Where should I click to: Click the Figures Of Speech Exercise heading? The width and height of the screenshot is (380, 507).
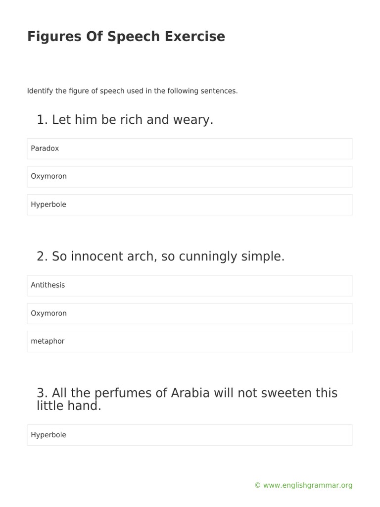pyautogui.click(x=126, y=36)
